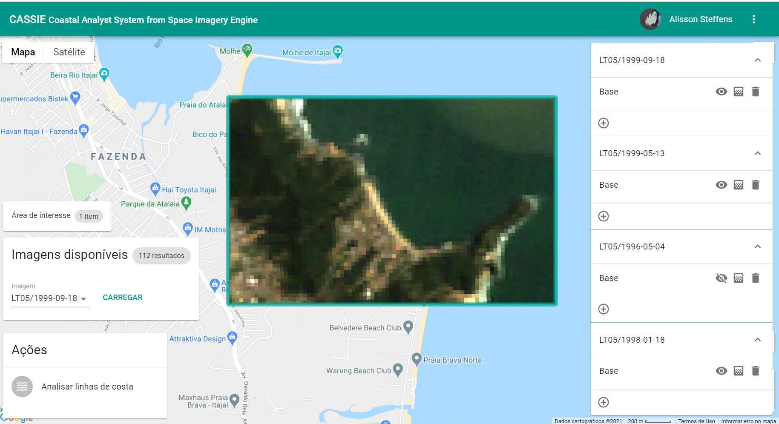The image size is (779, 424).
Task: Switch to the Satélite map view
Action: click(69, 52)
